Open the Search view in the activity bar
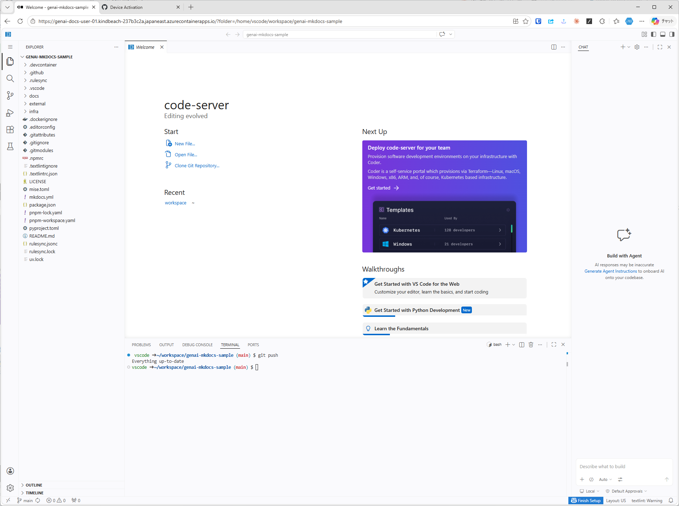The height and width of the screenshot is (506, 679). pos(10,78)
